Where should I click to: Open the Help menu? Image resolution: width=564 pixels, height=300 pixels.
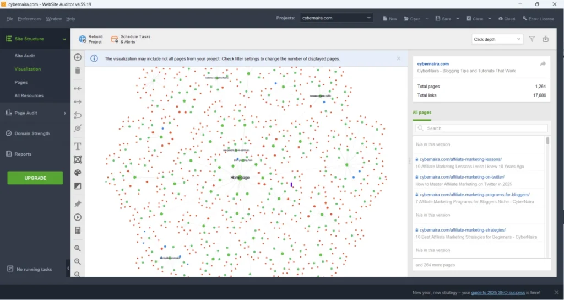point(70,19)
